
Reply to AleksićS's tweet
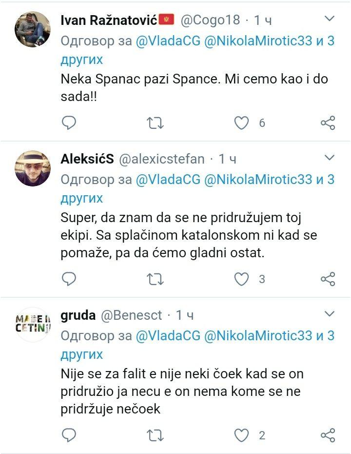point(69,279)
